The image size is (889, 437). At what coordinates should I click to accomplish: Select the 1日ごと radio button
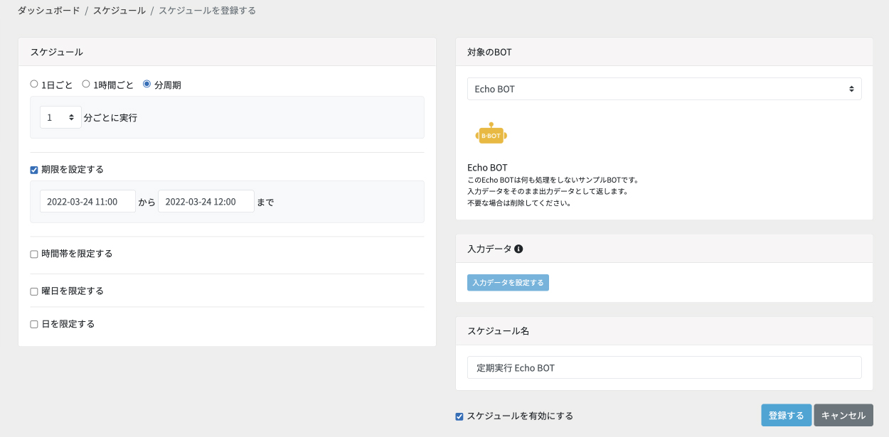34,84
